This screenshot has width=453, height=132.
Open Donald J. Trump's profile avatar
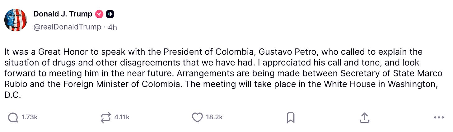(16, 20)
